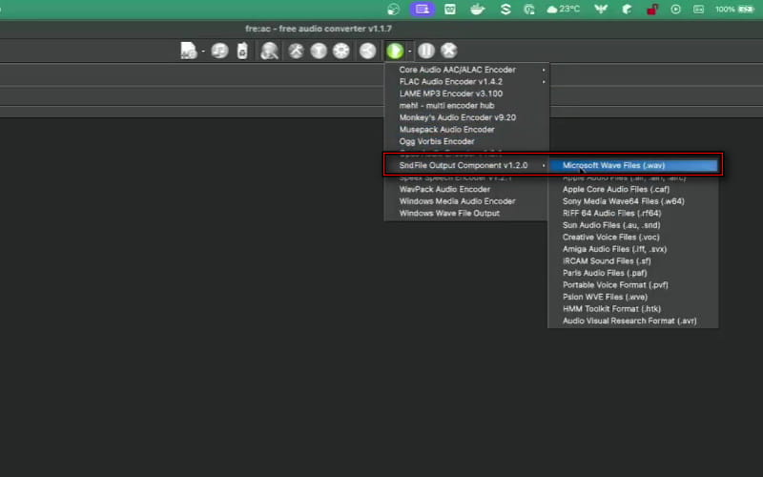
Task: Select Microsoft Wave Files (.wav)
Action: coord(632,165)
